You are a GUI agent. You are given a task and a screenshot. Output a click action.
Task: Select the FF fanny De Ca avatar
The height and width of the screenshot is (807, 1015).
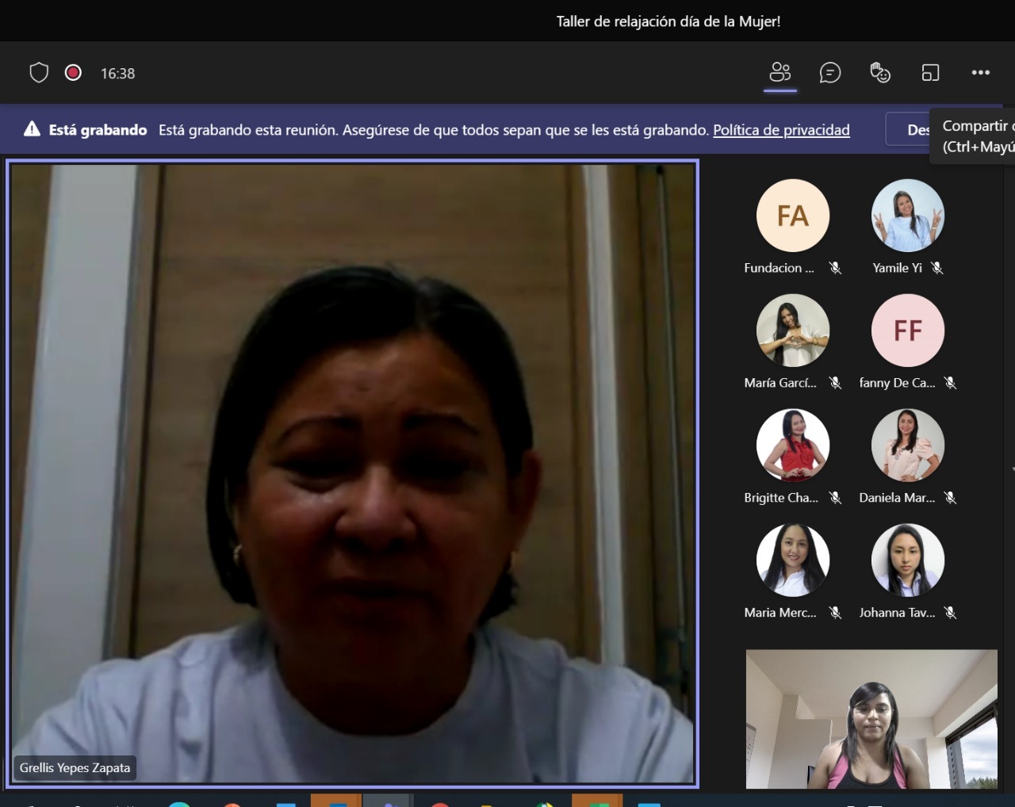click(908, 331)
